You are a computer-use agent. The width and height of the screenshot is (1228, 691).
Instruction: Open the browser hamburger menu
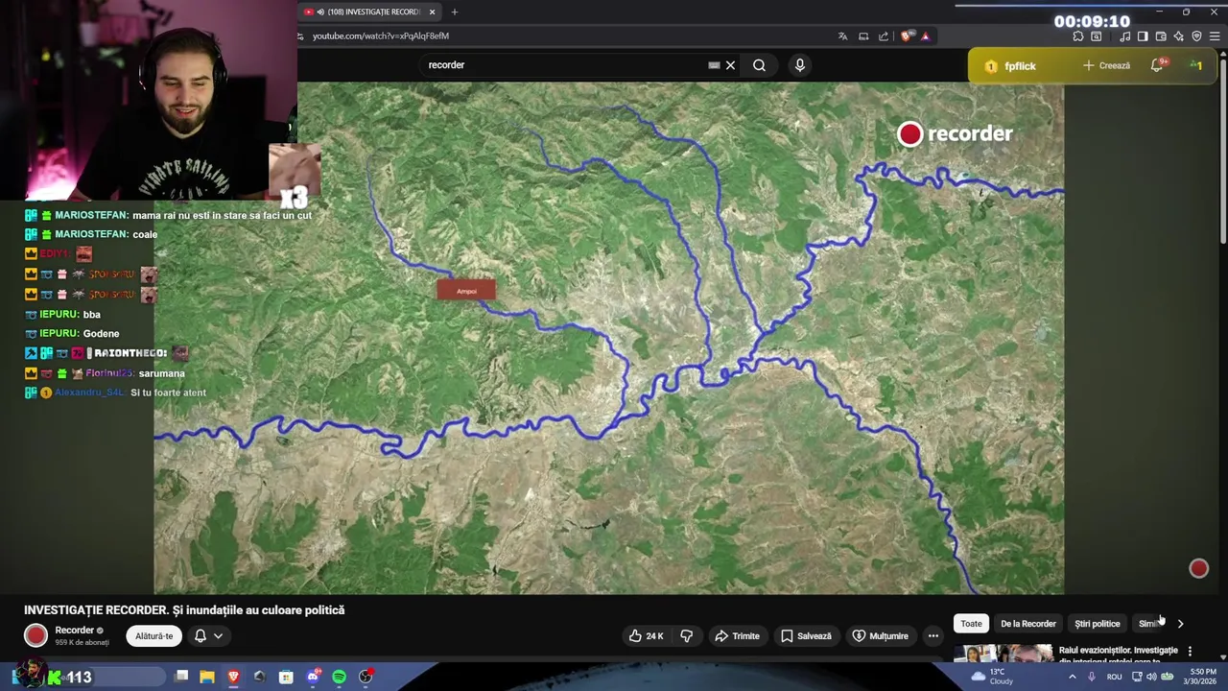1216,36
